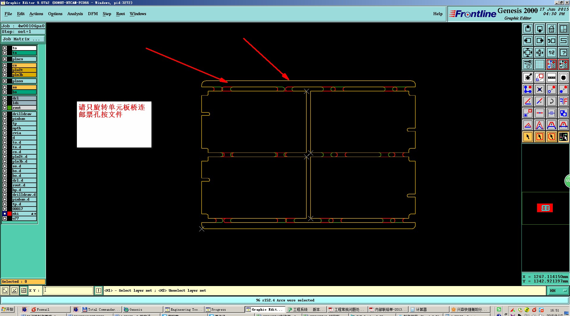Image resolution: width=570 pixels, height=316 pixels.
Task: Click the net selection tool icon
Action: click(563, 137)
